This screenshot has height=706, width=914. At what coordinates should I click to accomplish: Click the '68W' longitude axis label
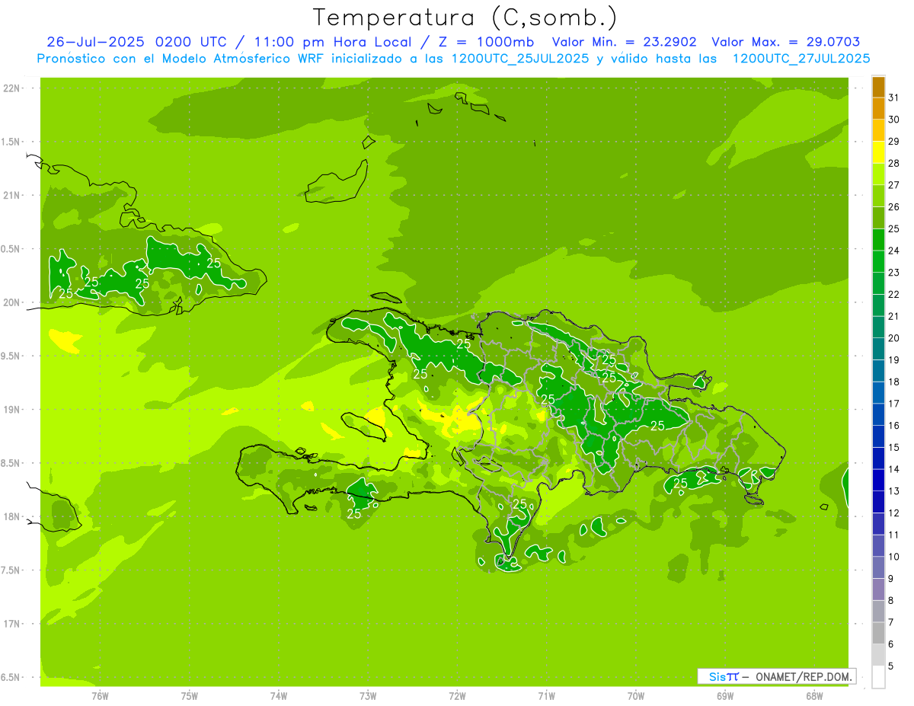coord(814,696)
